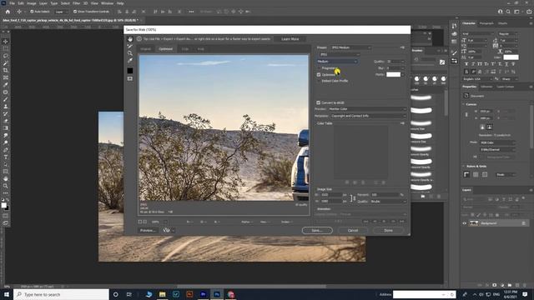Image resolution: width=534 pixels, height=300 pixels.
Task: Click the image size Width field
Action: 331,195
